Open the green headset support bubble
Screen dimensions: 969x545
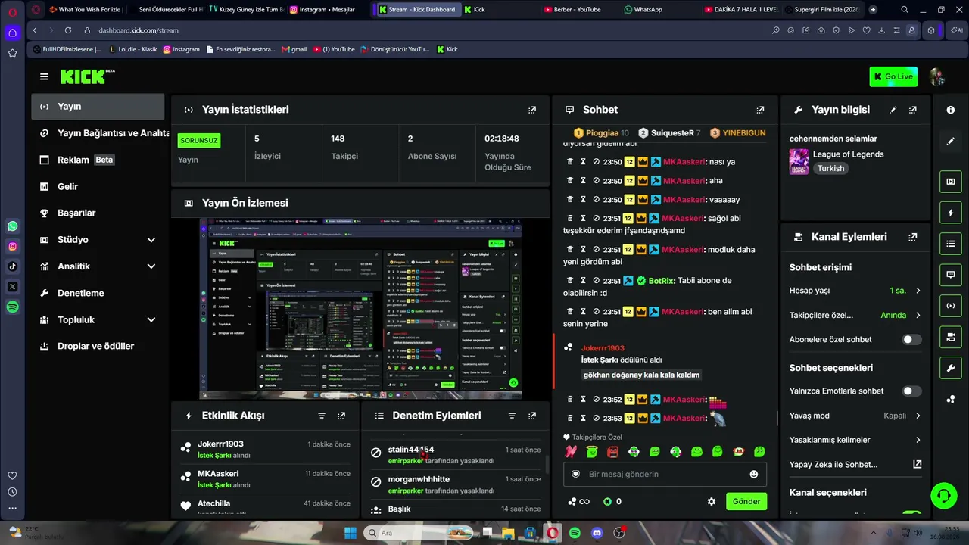(943, 496)
